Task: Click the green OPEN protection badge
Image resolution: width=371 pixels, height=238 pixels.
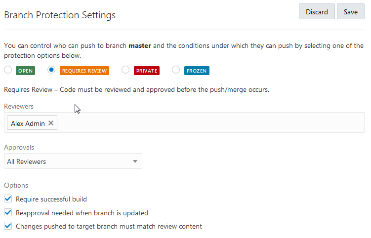Action: click(26, 71)
